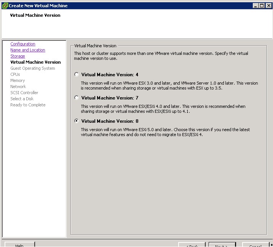Screen dimensions: 273x247
Task: Click the Select a Disk wizard step
Action: (x=22, y=99)
